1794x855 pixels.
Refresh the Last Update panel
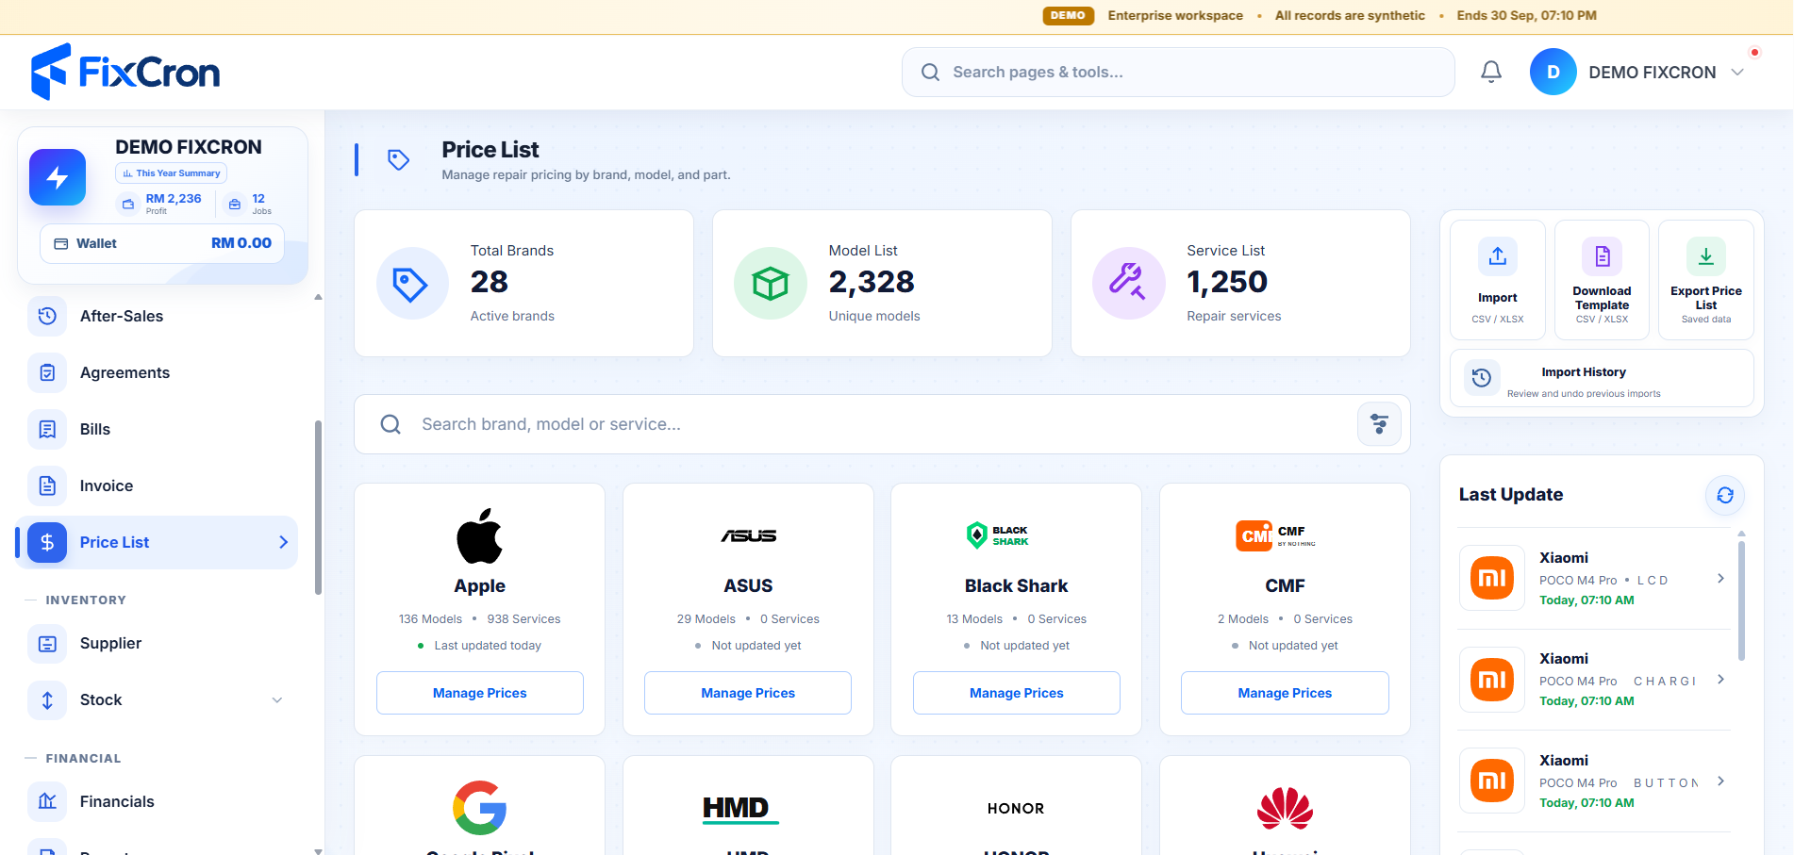tap(1725, 495)
